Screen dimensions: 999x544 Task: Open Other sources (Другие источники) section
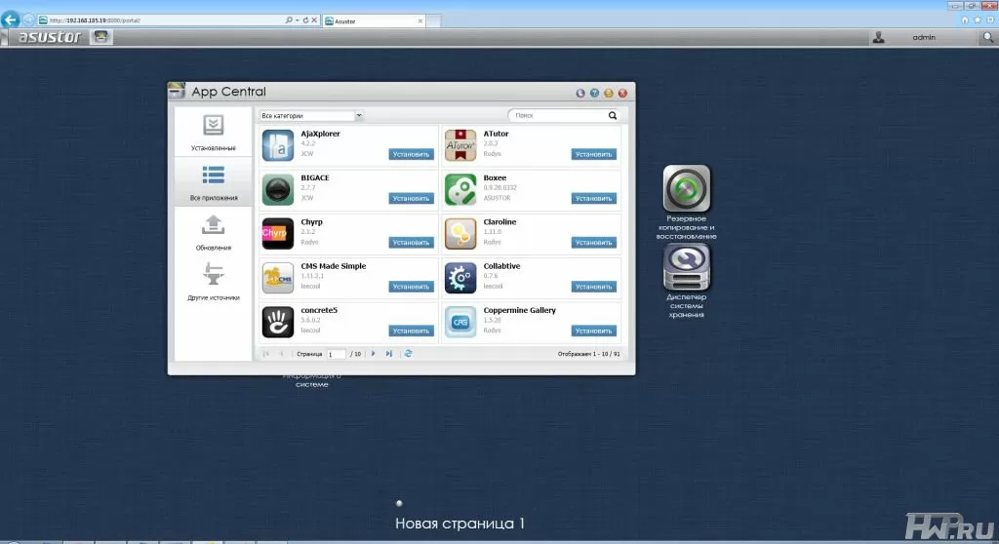click(x=213, y=282)
